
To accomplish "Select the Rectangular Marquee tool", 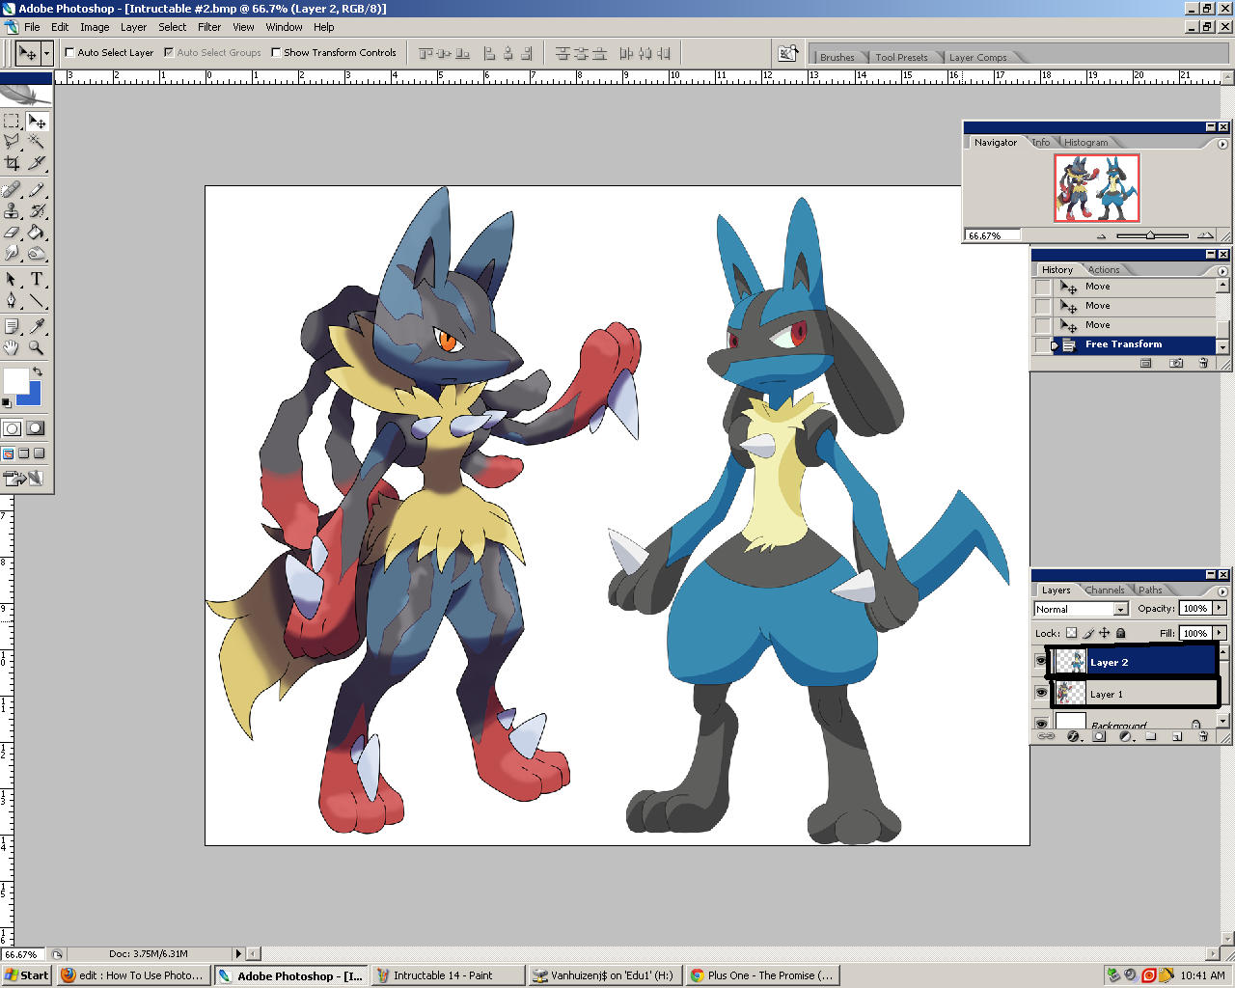I will [12, 122].
